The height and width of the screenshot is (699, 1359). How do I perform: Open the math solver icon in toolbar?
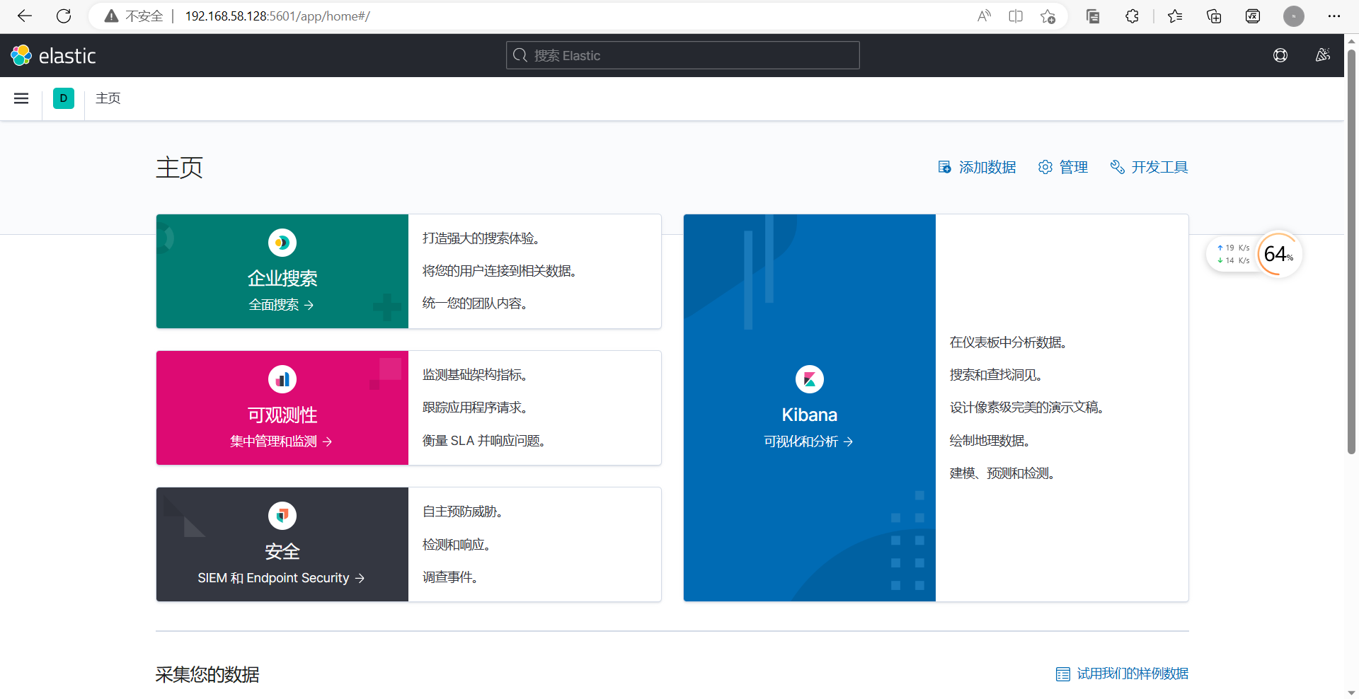pos(1253,16)
